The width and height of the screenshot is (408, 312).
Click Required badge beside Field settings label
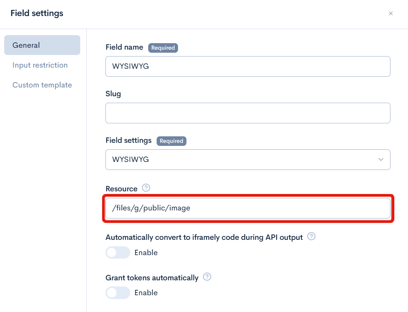pyautogui.click(x=171, y=141)
